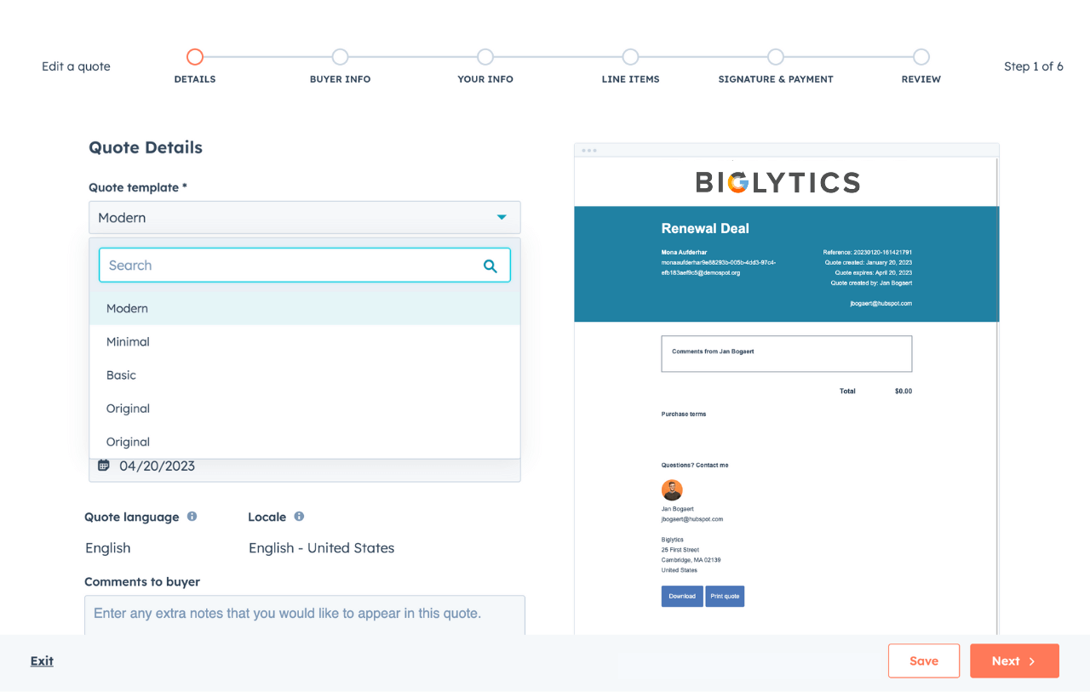Click the Signature & Payment step circle
1090x692 pixels.
tap(775, 56)
